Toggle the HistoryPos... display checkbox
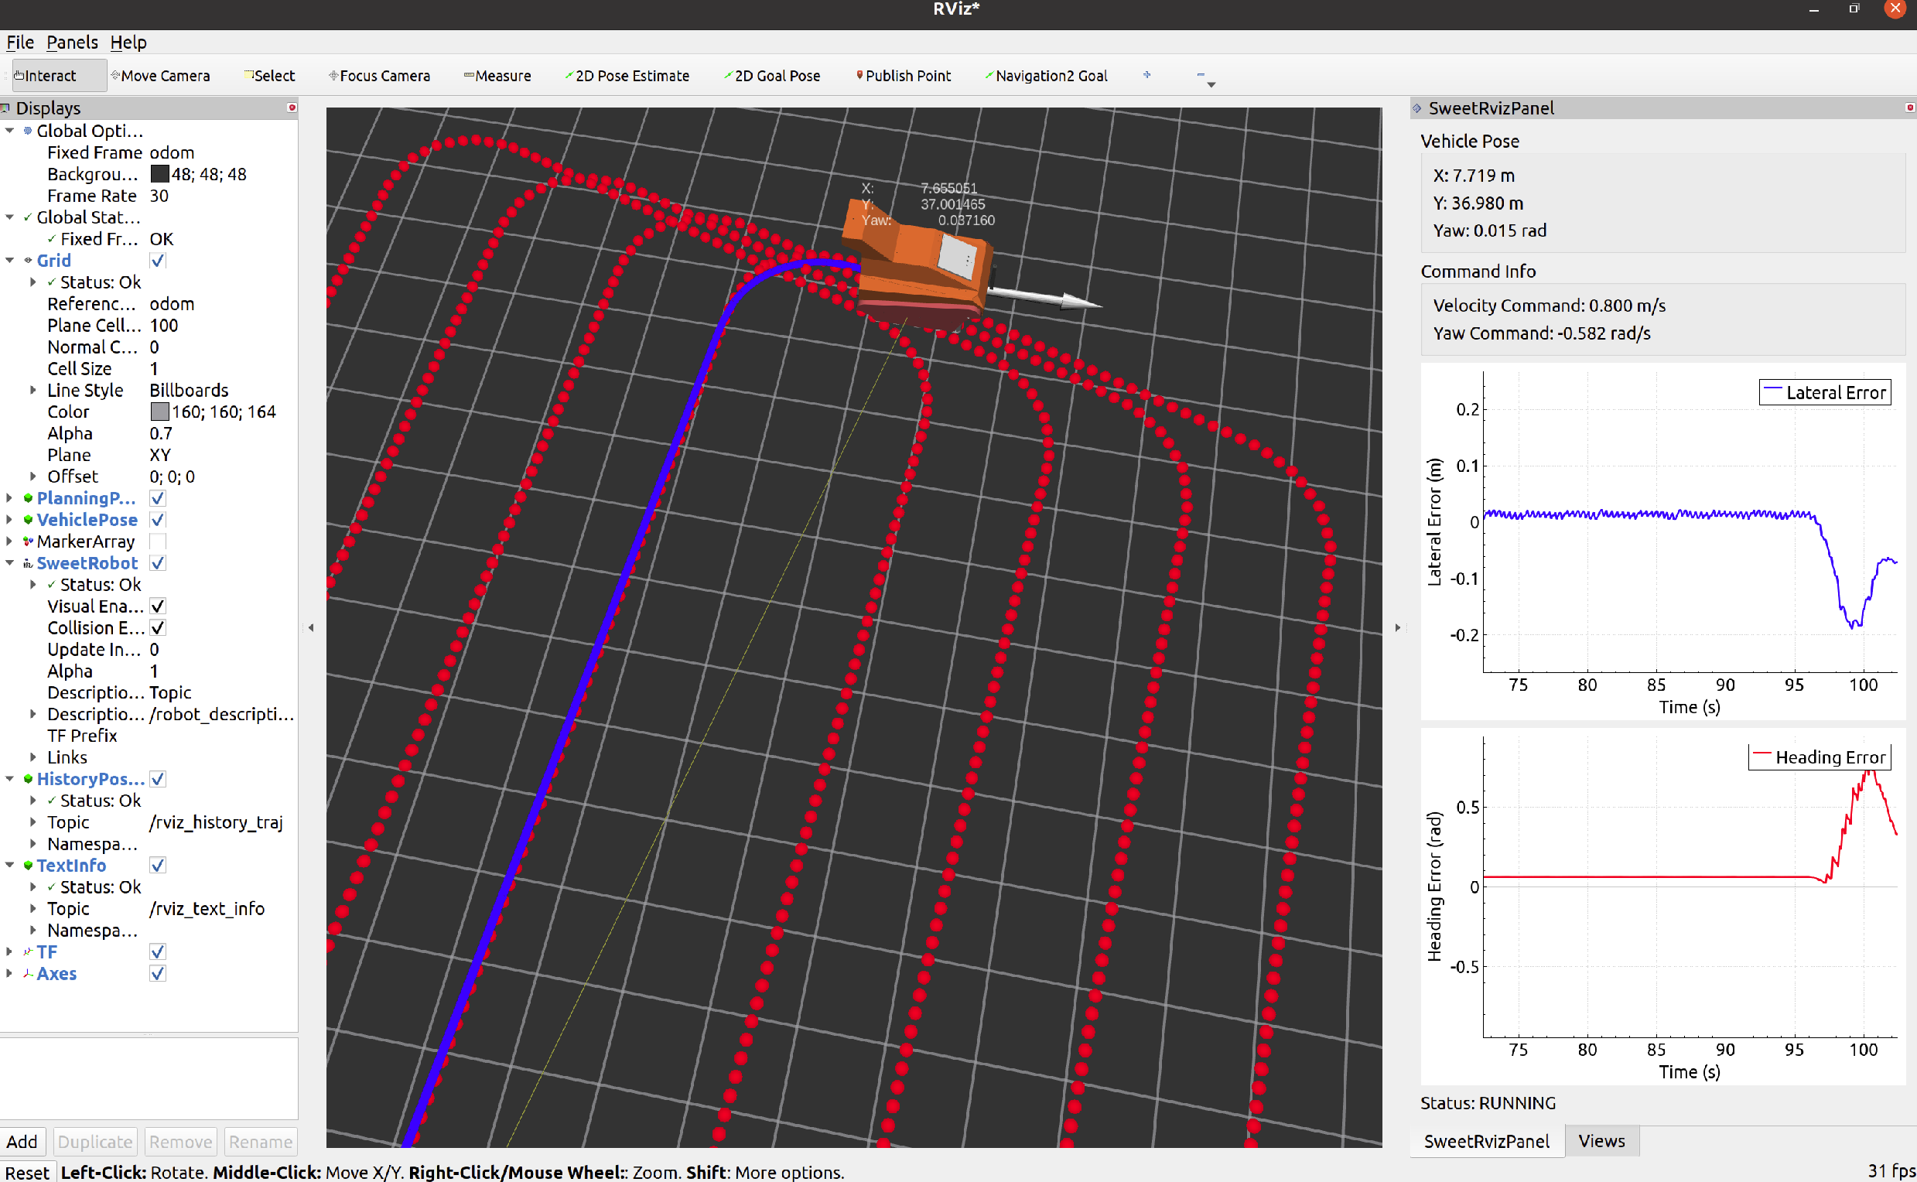The image size is (1917, 1182). click(158, 779)
